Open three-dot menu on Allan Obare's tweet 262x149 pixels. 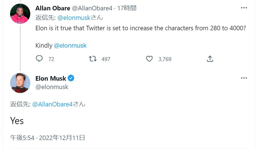pyautogui.click(x=244, y=8)
